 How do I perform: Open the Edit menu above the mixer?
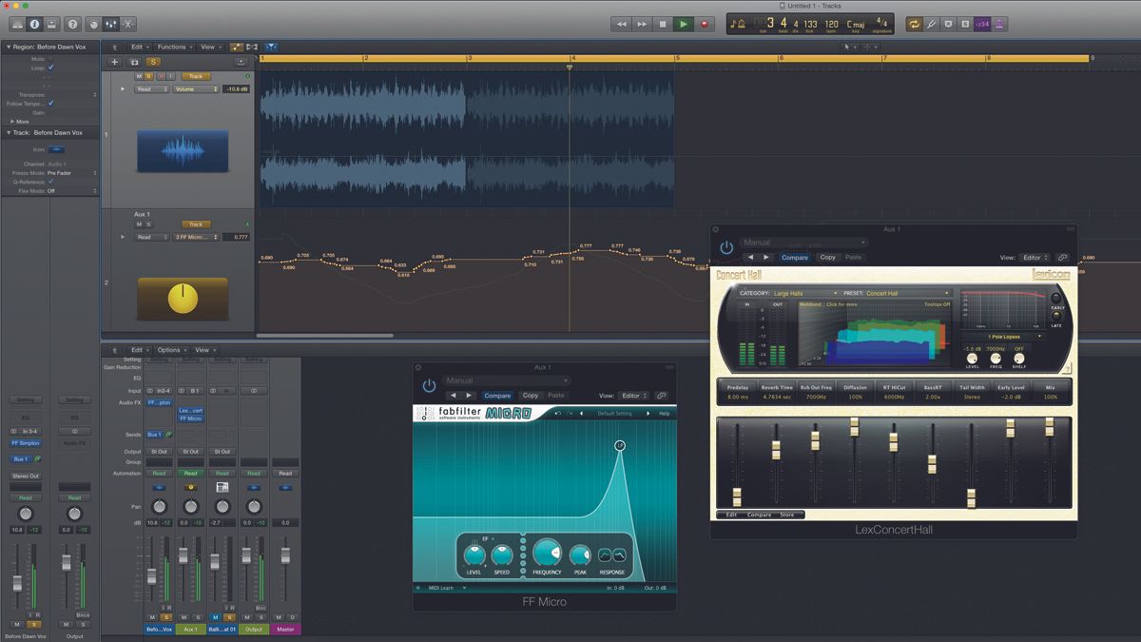click(136, 349)
